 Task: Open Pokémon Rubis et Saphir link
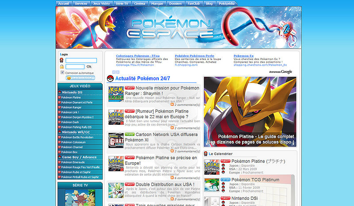coord(76,172)
